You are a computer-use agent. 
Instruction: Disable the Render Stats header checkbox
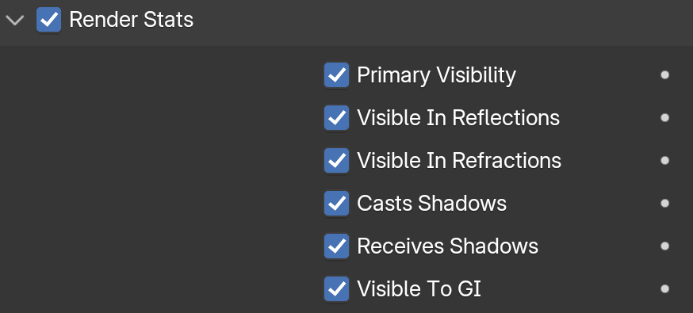[x=48, y=20]
